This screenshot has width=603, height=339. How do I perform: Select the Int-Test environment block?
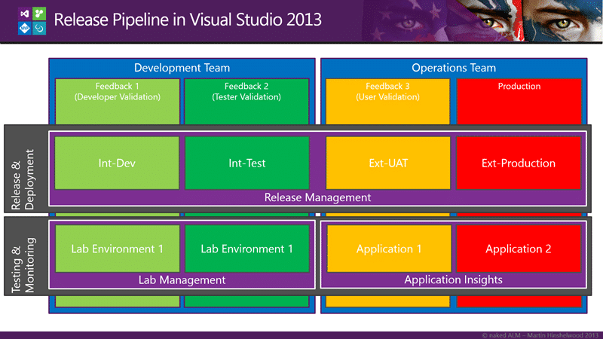click(247, 163)
